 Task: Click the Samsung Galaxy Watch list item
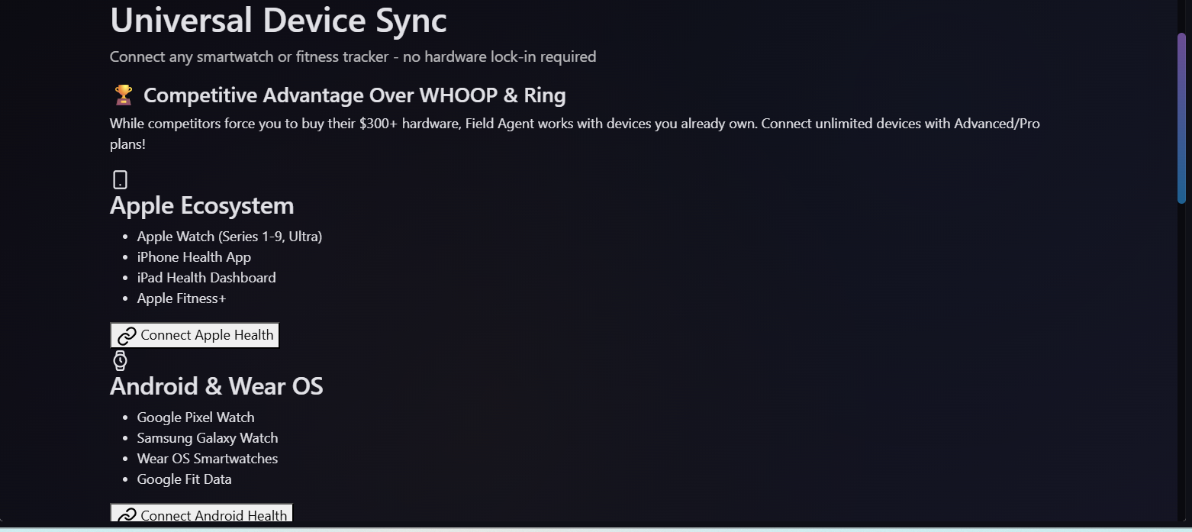coord(208,438)
